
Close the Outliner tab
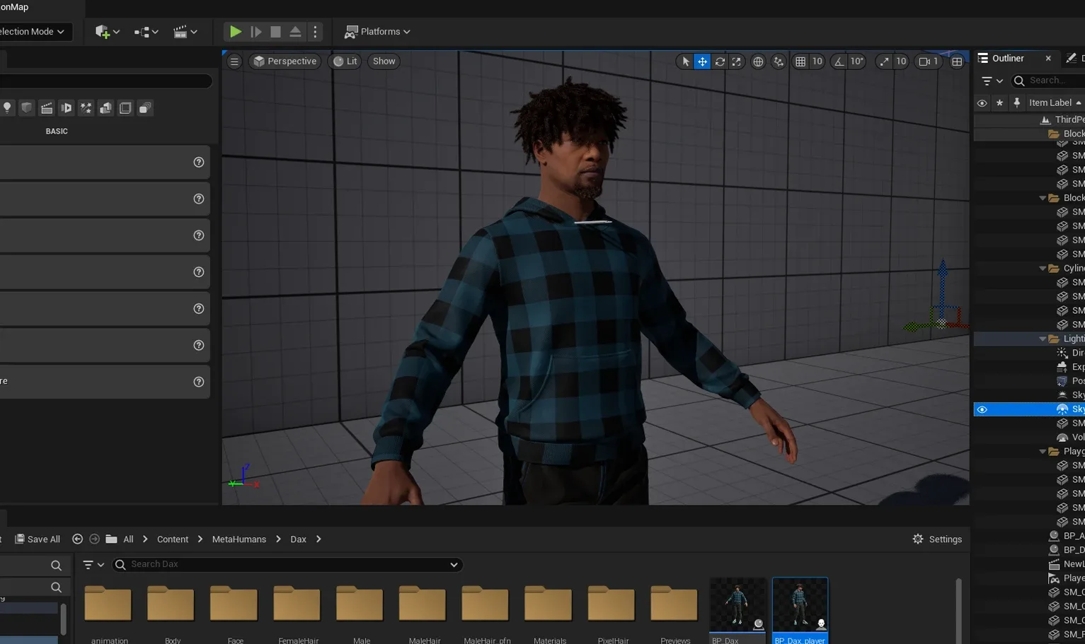pyautogui.click(x=1048, y=59)
